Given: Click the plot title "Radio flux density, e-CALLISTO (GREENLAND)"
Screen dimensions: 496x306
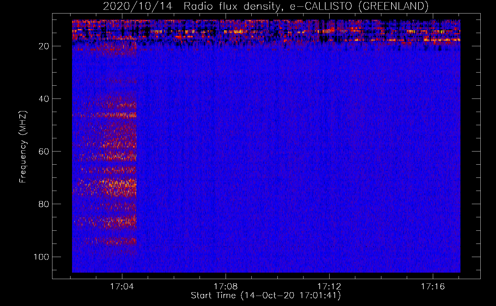Looking at the screenshot, I should [306, 6].
